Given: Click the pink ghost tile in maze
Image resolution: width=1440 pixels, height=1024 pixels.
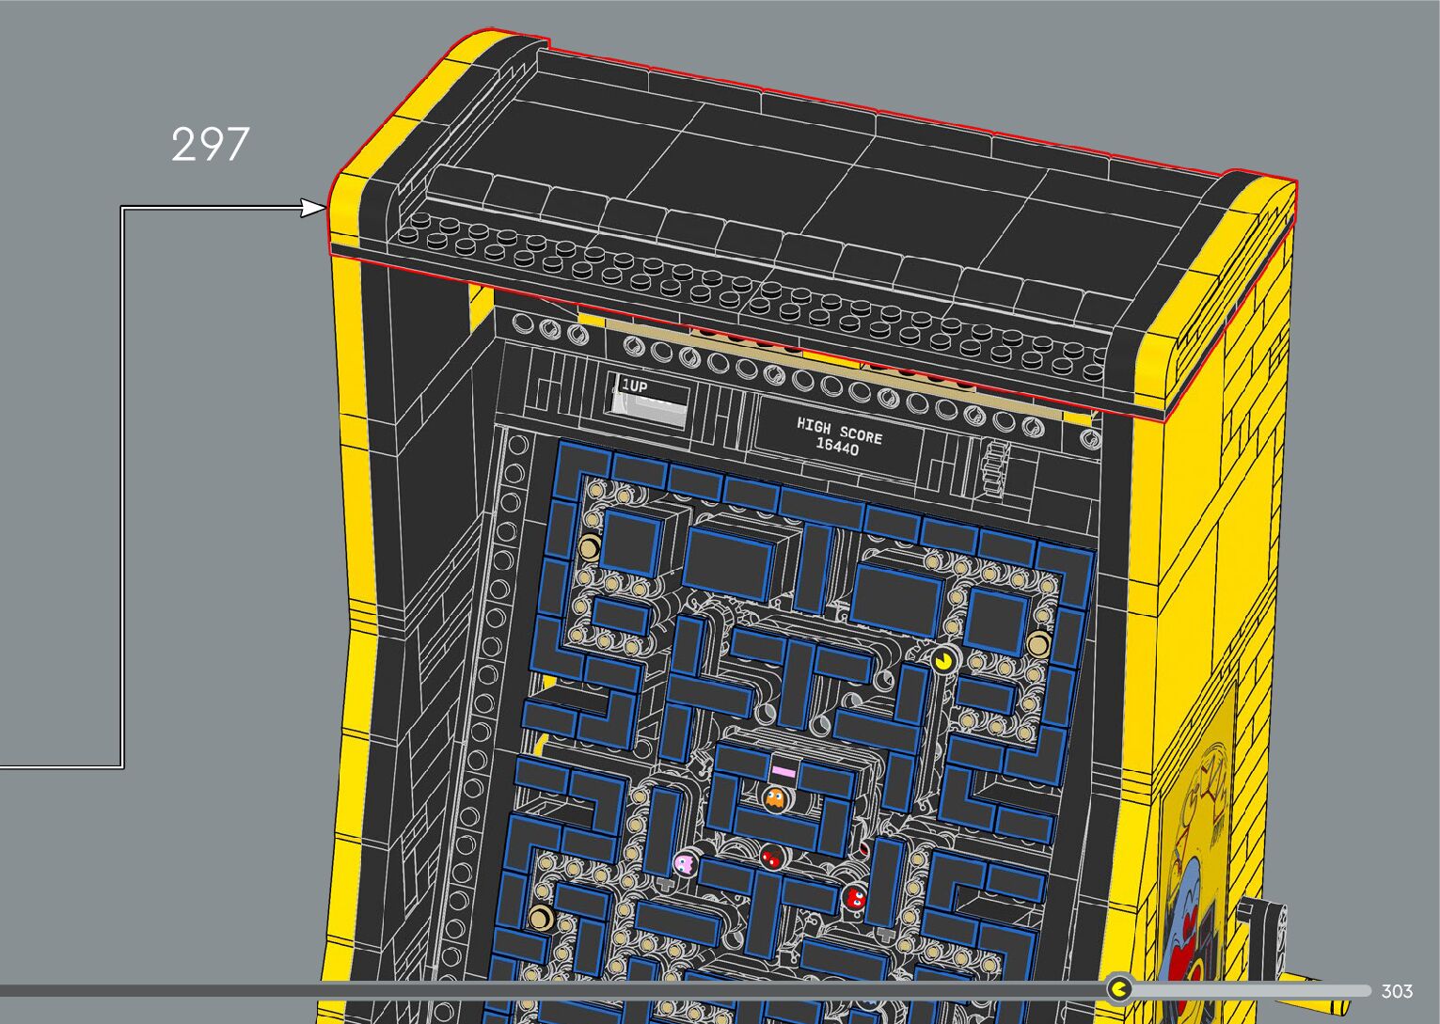Looking at the screenshot, I should (685, 862).
